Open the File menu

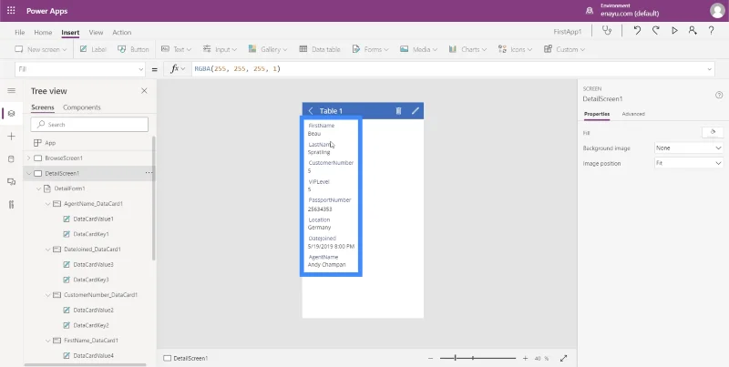click(x=19, y=32)
